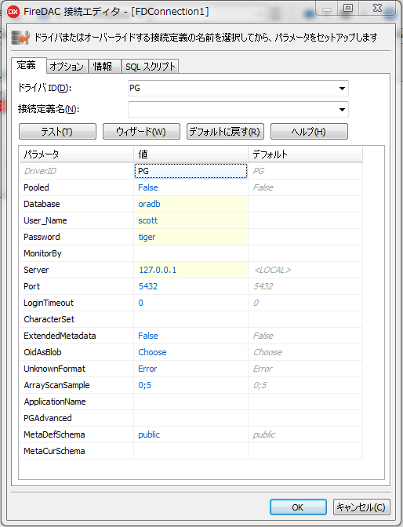403x527 pixels.
Task: Select the Pooled value False
Action: click(x=148, y=187)
